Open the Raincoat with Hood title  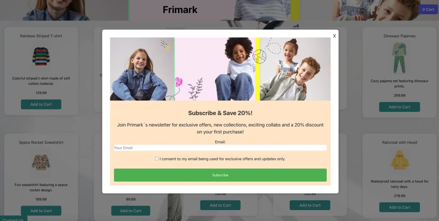pyautogui.click(x=400, y=142)
